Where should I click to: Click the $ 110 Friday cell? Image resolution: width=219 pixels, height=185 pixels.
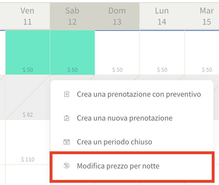[x=28, y=142]
